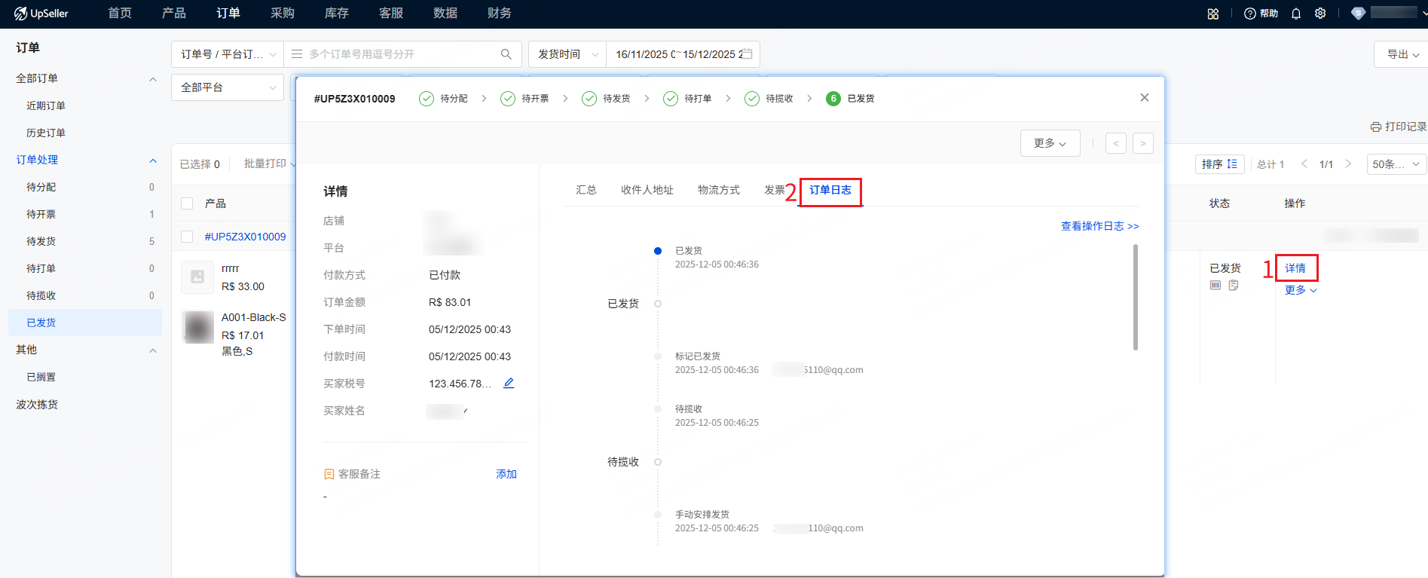Check the box for order #UP5Z3X010009

click(188, 237)
